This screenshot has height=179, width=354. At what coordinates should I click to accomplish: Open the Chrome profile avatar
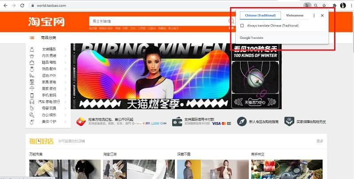(x=343, y=5)
